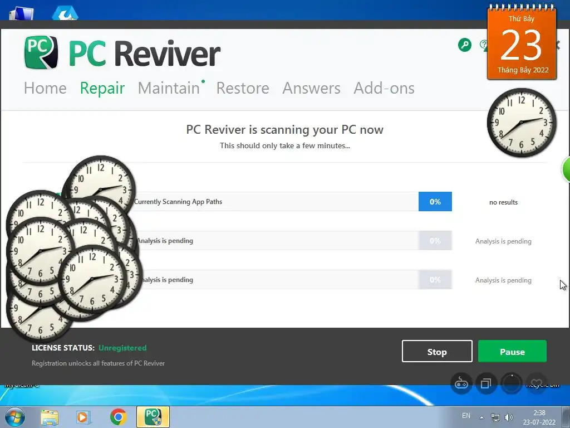
Task: Click the taskbar clock showing 2:38
Action: click(x=539, y=417)
